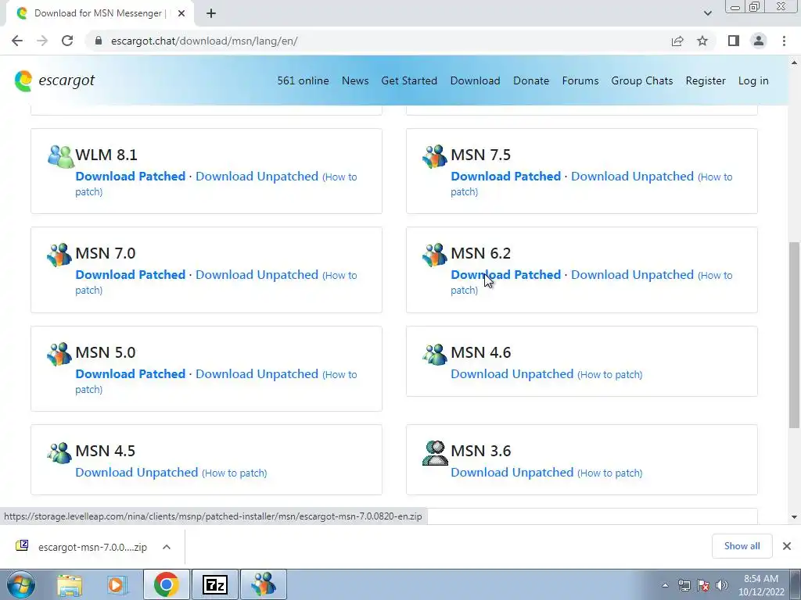801x600 pixels.
Task: Click Download Unpatched for MSN 4.5
Action: pyautogui.click(x=137, y=473)
